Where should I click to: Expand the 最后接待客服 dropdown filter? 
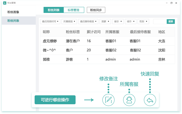[88, 22]
